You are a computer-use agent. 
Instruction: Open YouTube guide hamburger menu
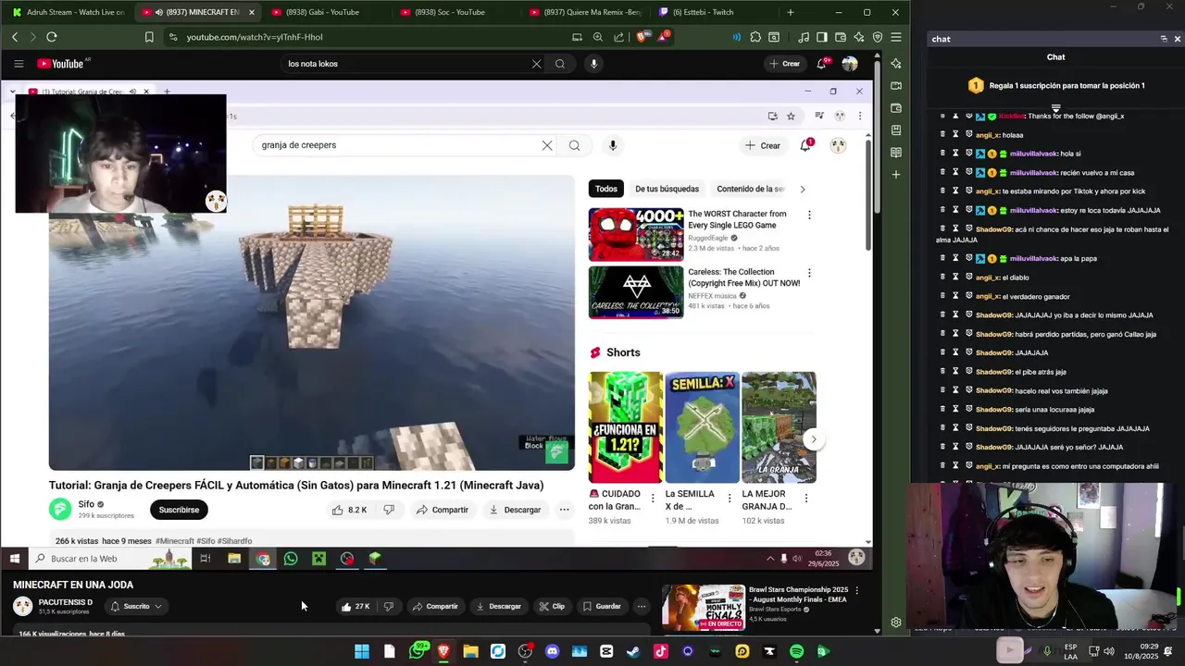(x=19, y=64)
